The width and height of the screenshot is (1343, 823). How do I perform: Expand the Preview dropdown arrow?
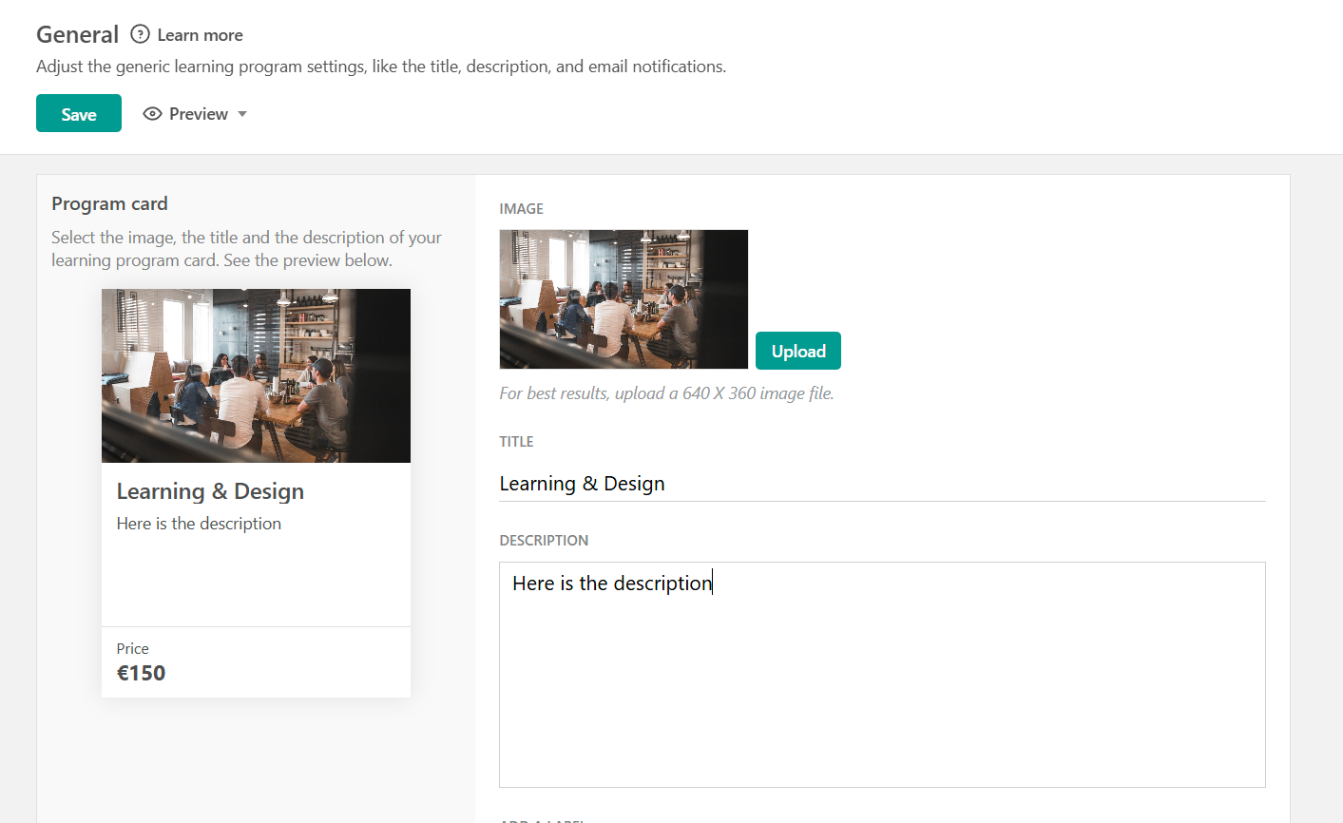point(242,114)
